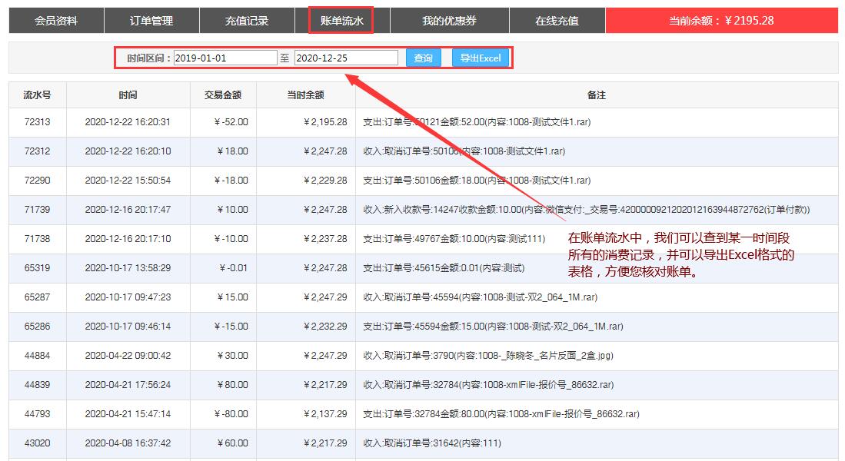Select serial number 72313

tap(37, 122)
